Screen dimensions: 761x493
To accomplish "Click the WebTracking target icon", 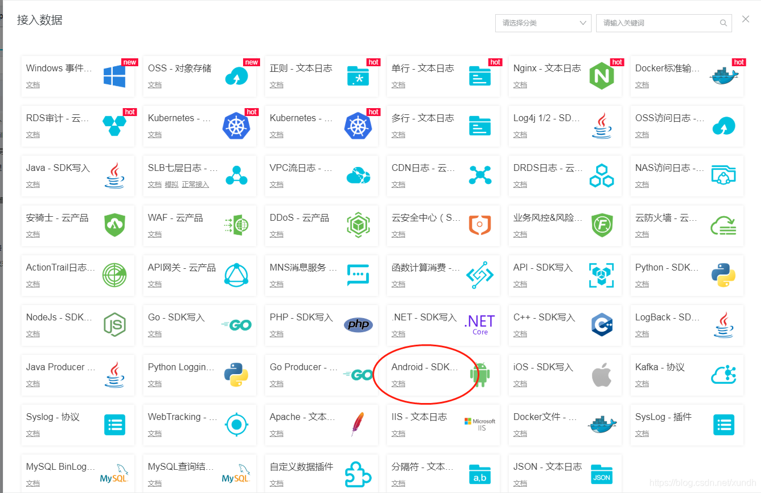I will point(236,425).
